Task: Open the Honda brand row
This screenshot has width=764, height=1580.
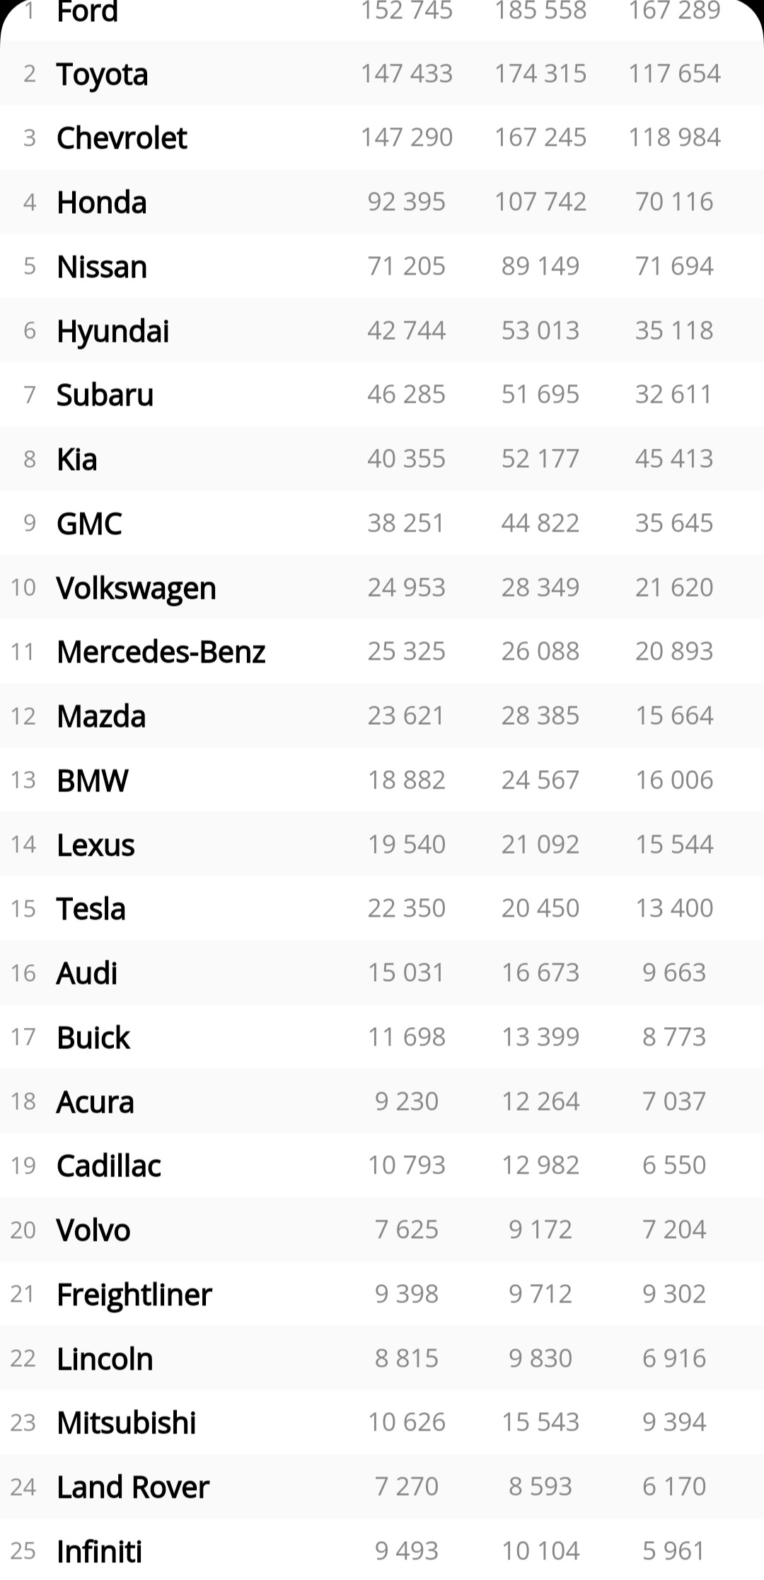Action: [x=102, y=202]
